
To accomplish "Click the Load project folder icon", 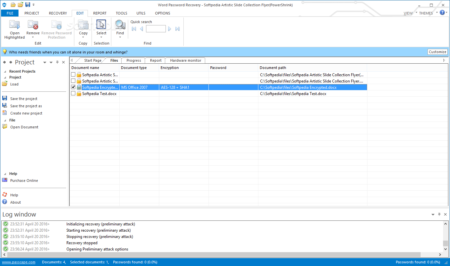I will (5, 84).
